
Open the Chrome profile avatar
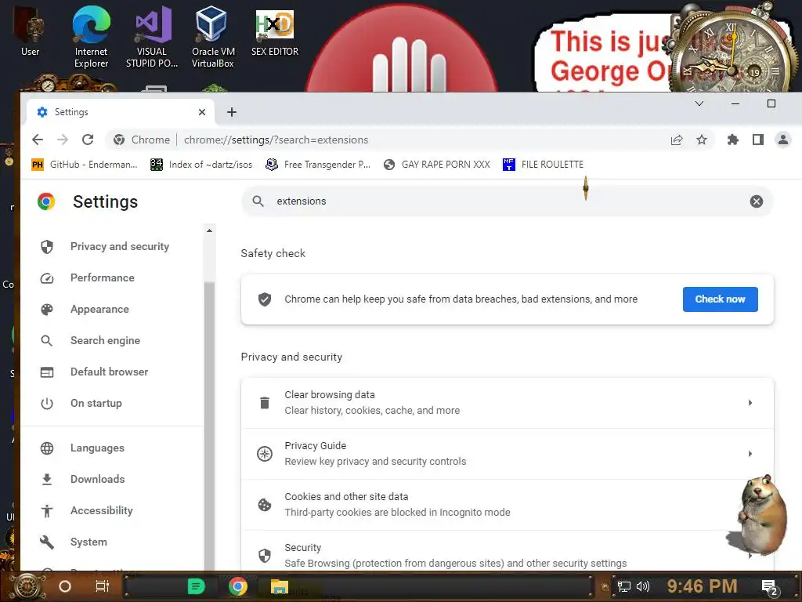[x=783, y=140]
